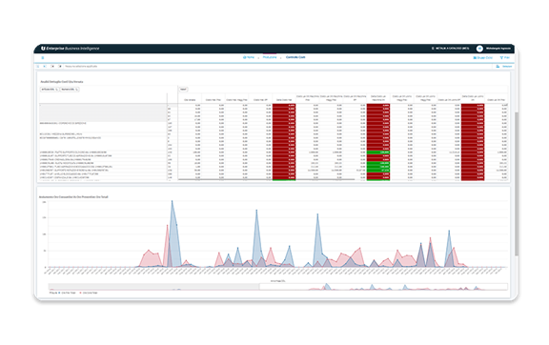
Task: Open the user name account menu
Action: click(x=498, y=49)
